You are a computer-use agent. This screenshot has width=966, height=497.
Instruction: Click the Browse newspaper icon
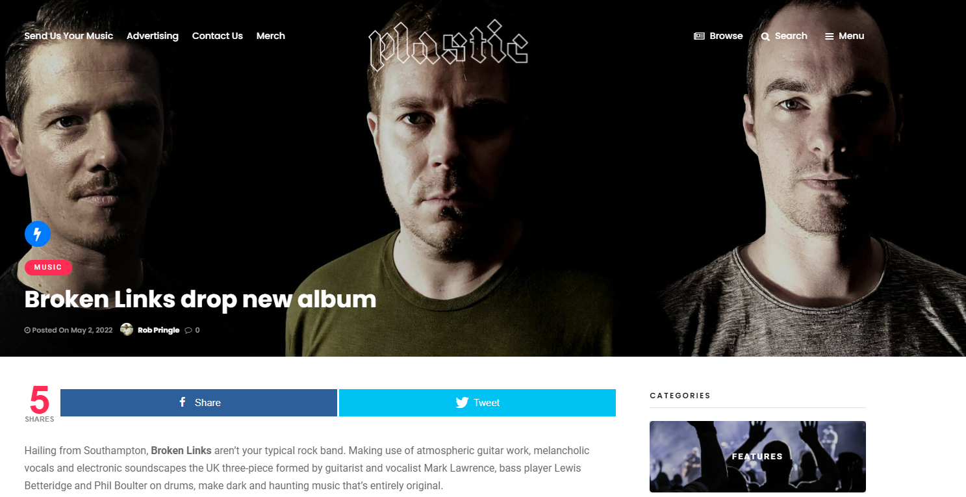[x=699, y=36]
